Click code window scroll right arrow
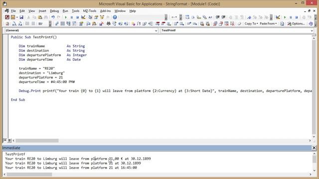Image resolution: width=319 pixels, height=179 pixels. (310, 140)
